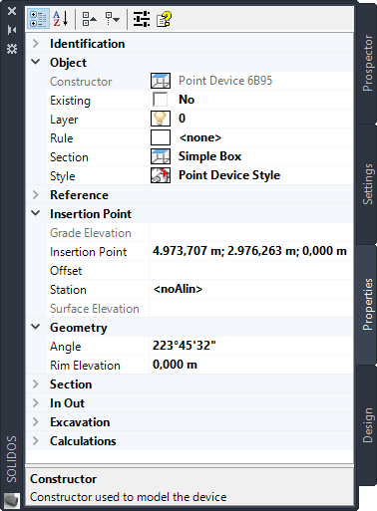Expand the In Out category
Image resolution: width=377 pixels, height=511 pixels.
pos(36,402)
